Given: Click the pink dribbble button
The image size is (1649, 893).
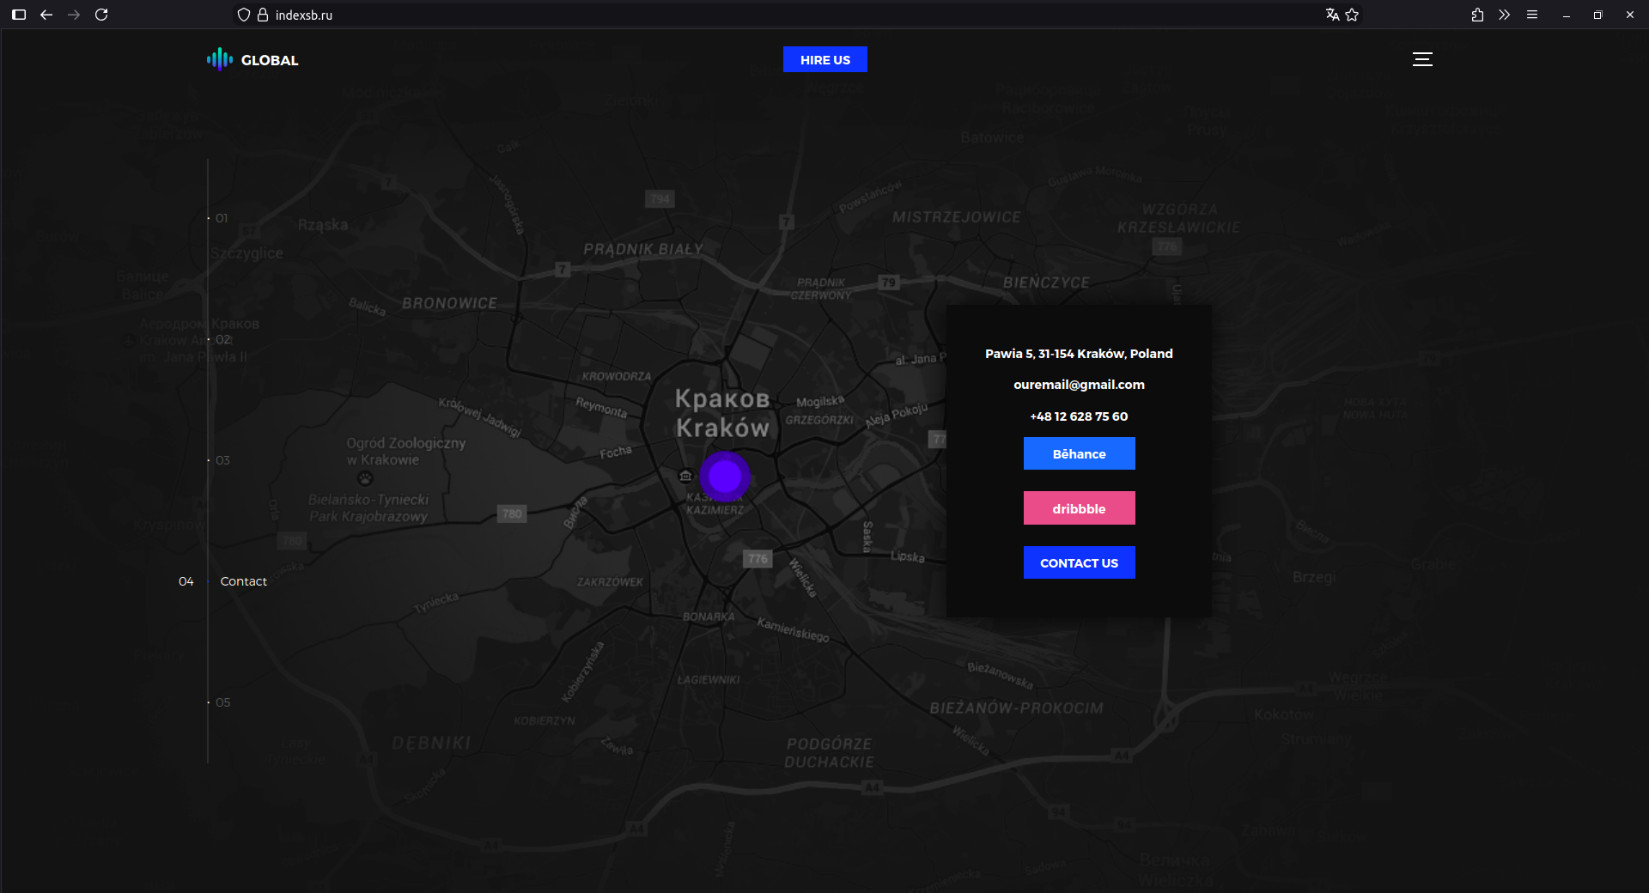Looking at the screenshot, I should point(1079,508).
